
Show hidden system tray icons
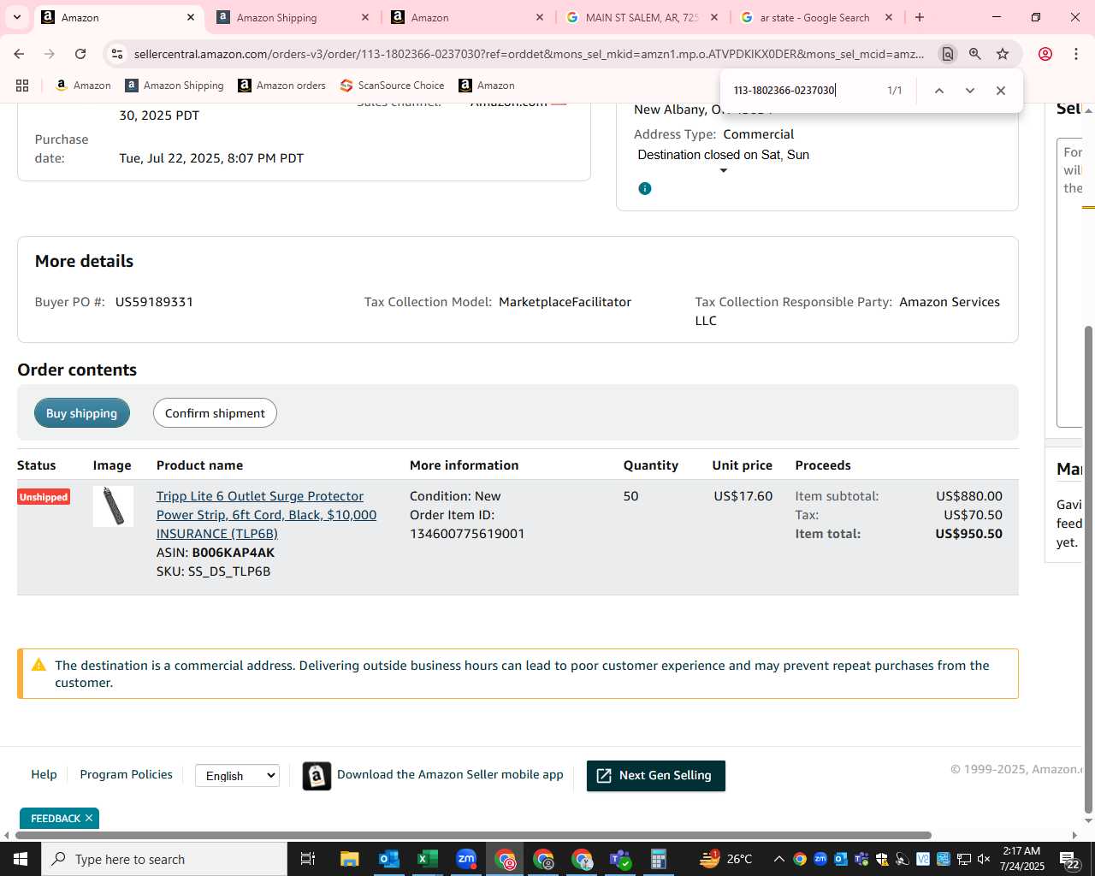[778, 859]
